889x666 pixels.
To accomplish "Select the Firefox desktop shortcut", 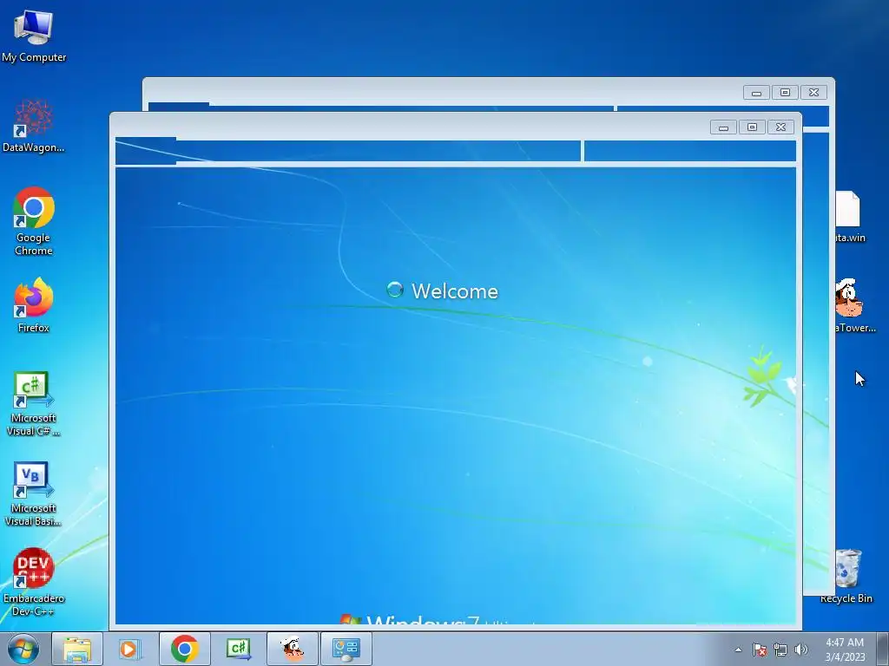I will coord(34,304).
